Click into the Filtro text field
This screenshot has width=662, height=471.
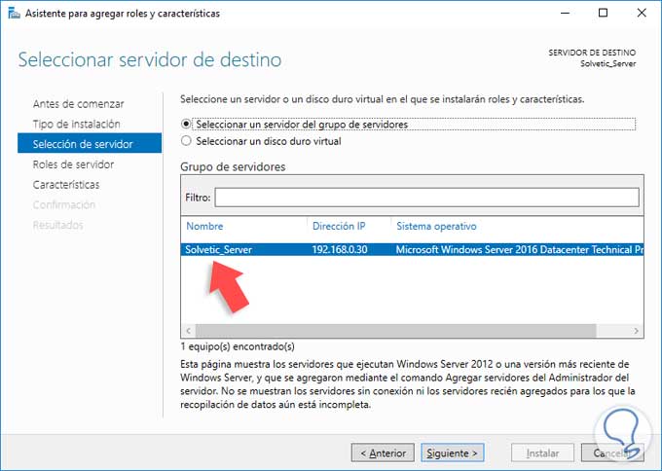426,198
